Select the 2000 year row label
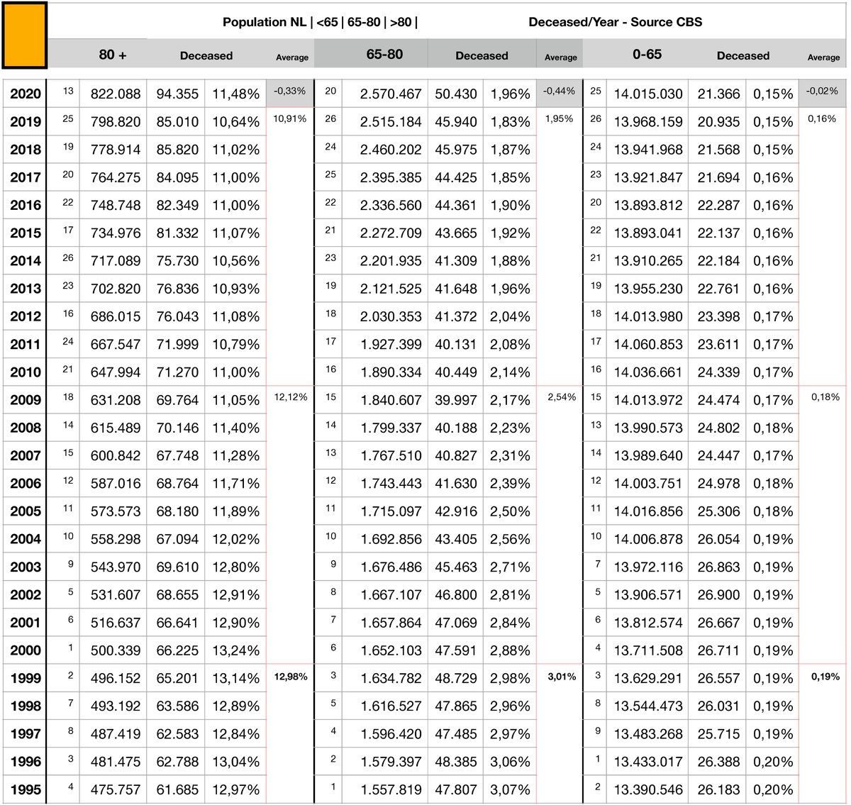The image size is (851, 805). (26, 650)
